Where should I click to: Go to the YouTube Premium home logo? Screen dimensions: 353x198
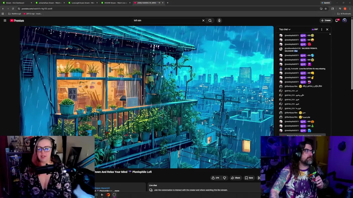point(17,21)
